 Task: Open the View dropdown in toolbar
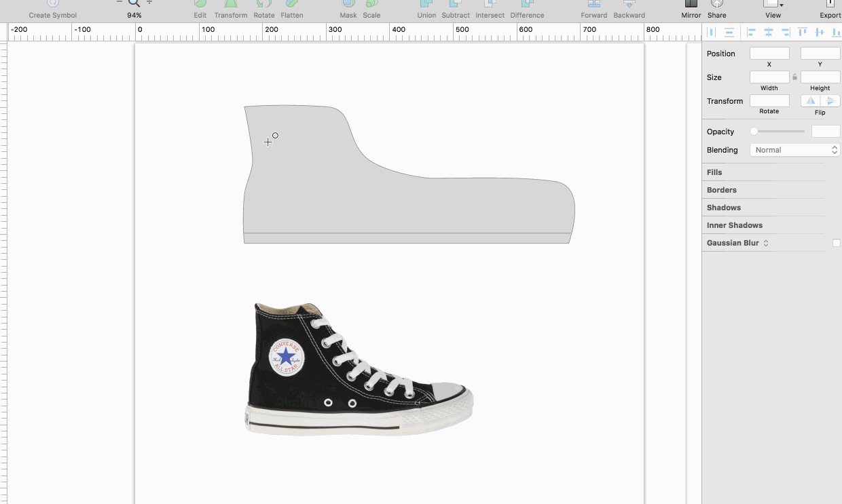tap(773, 10)
